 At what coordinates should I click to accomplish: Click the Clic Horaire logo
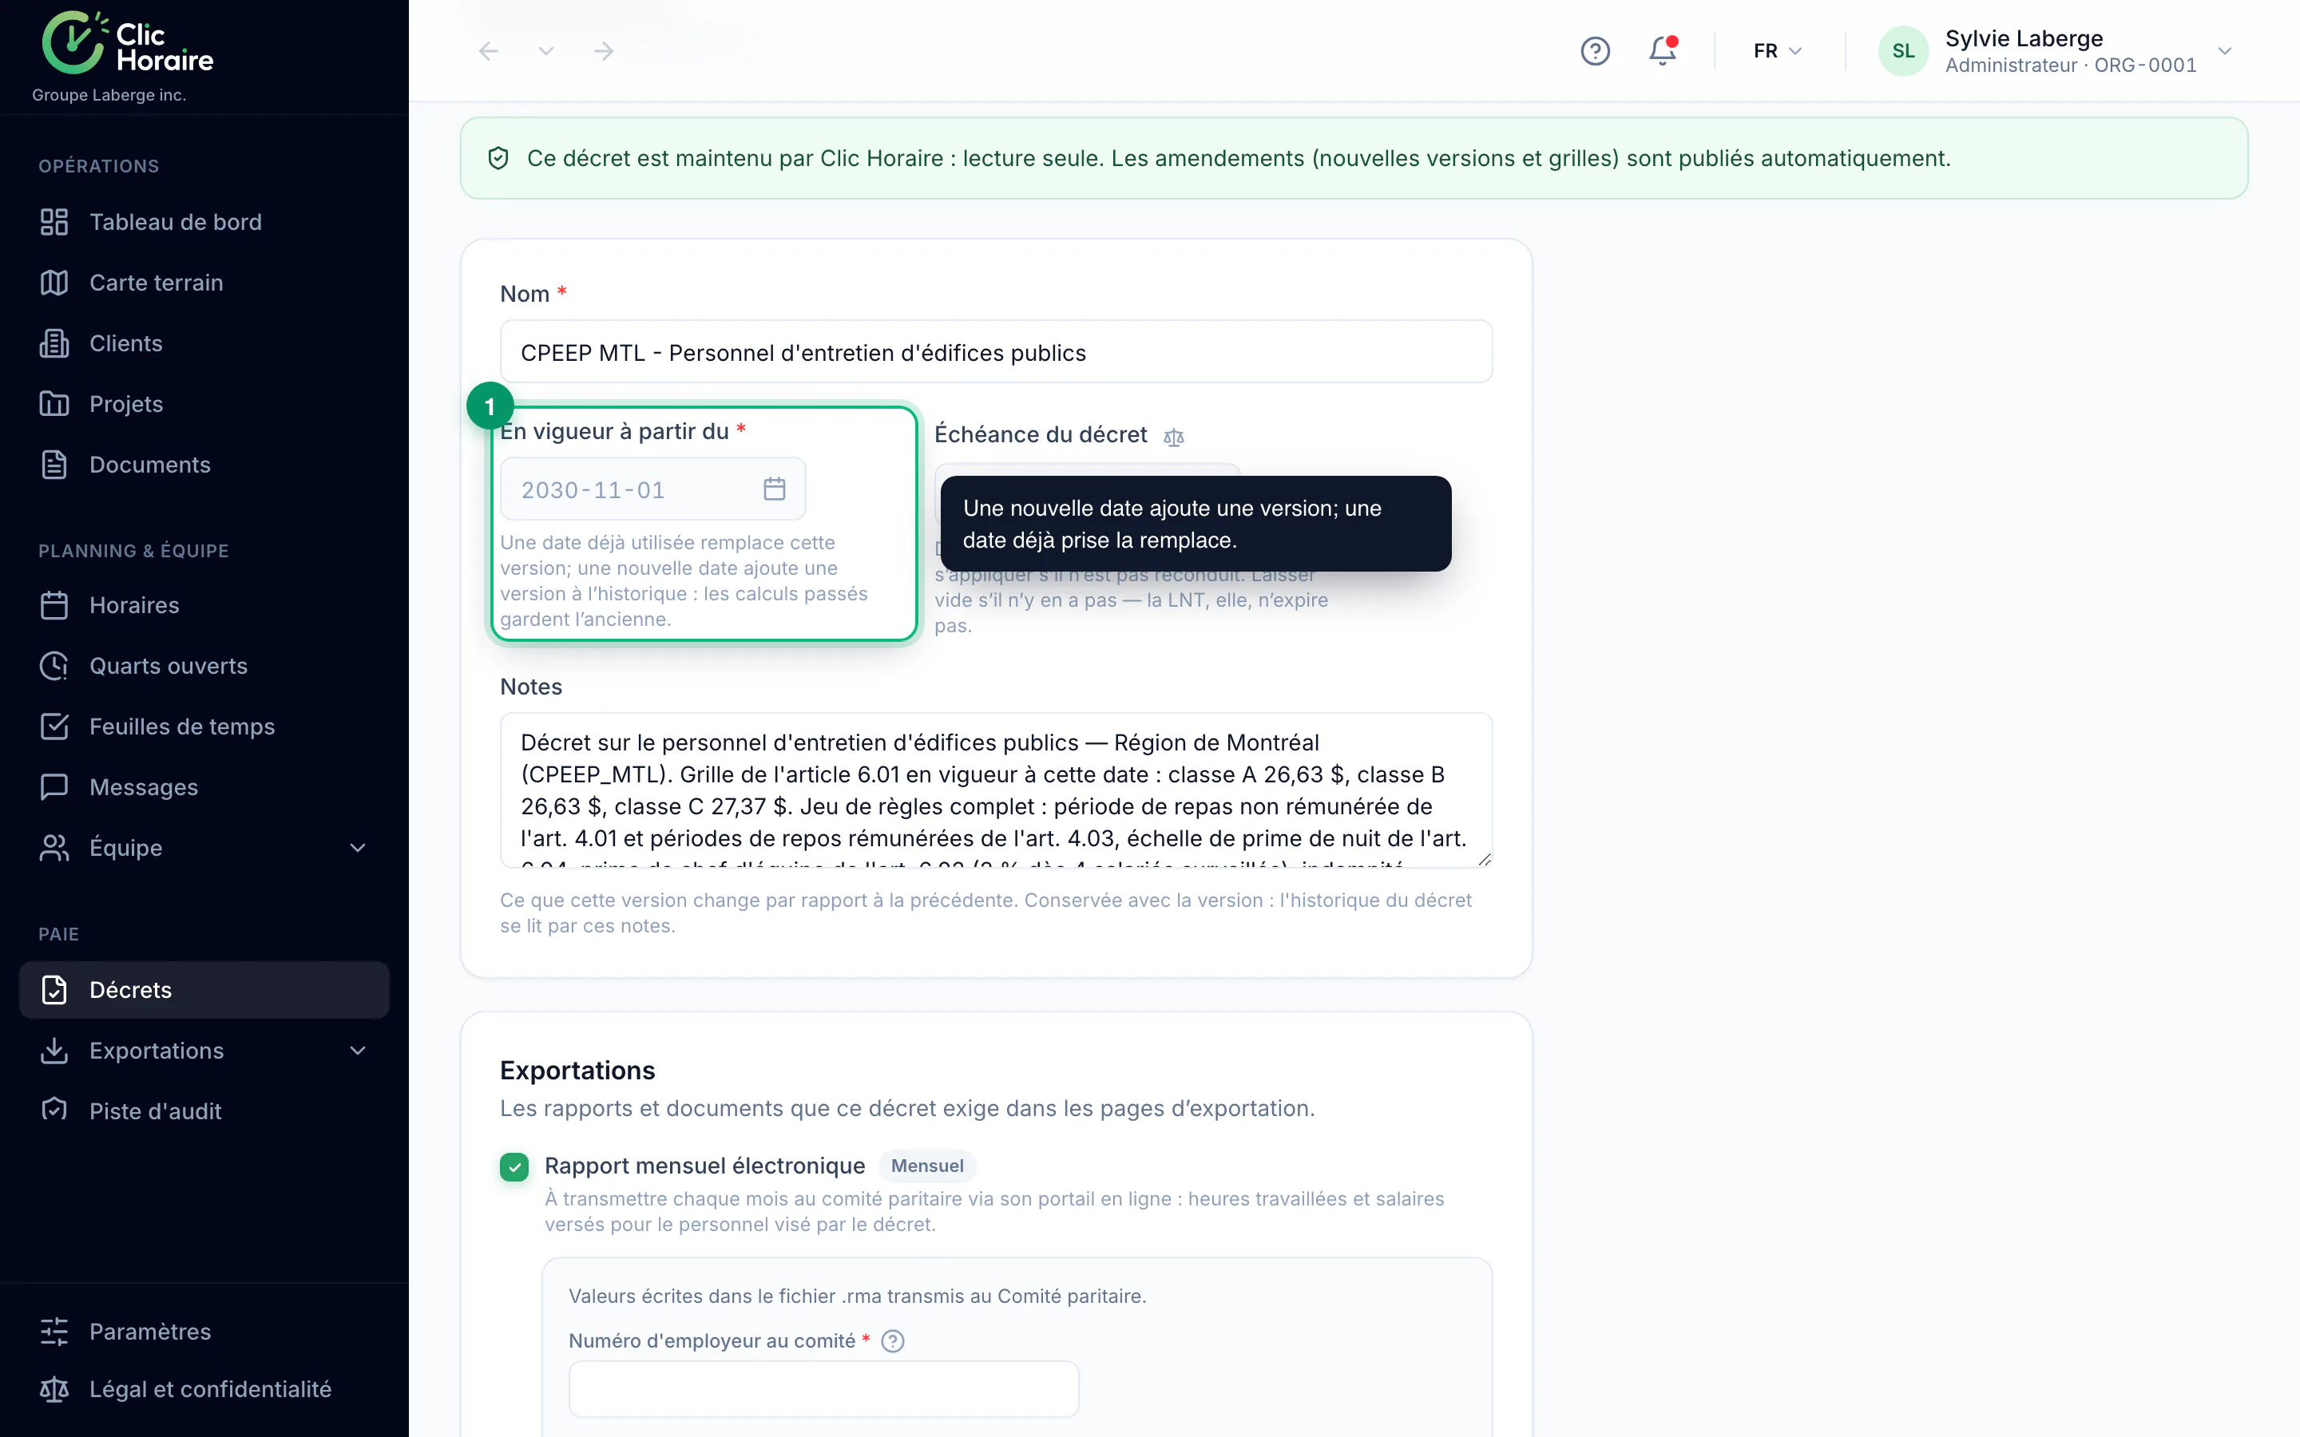pyautogui.click(x=129, y=43)
